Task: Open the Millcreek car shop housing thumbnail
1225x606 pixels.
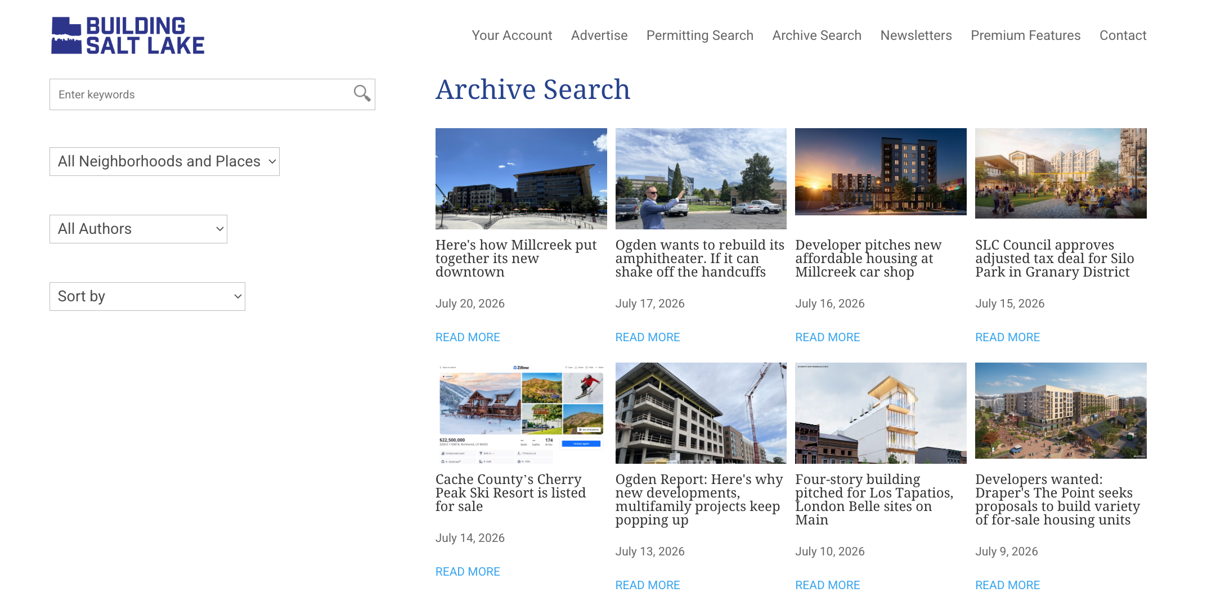Action: point(881,172)
